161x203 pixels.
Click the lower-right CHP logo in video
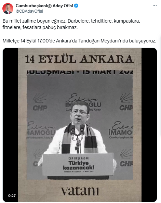126,158
